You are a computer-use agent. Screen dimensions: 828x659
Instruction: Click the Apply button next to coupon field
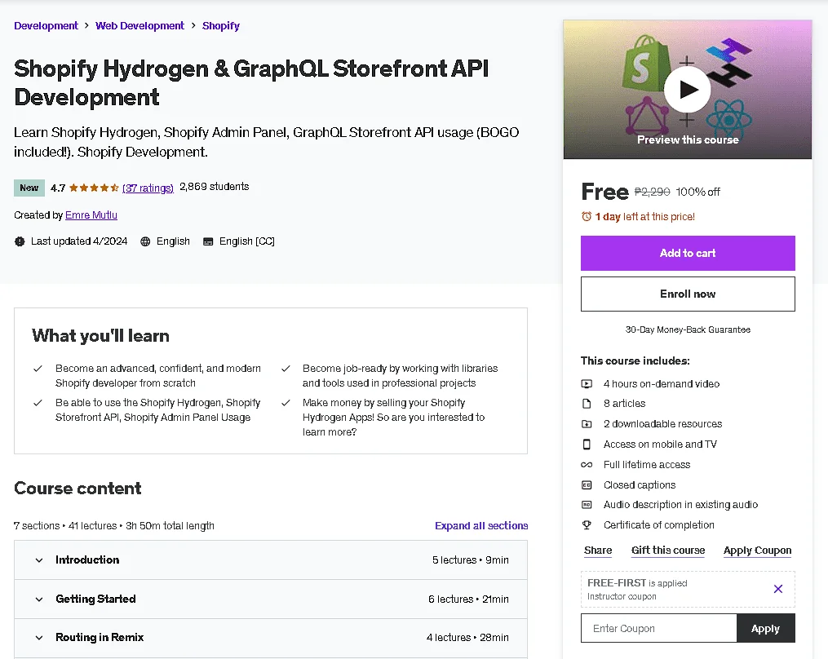(x=765, y=628)
